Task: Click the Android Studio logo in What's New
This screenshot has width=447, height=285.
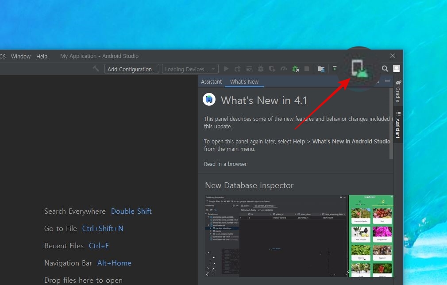Action: tap(209, 100)
